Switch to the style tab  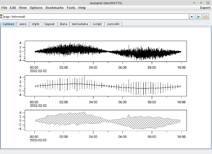pyautogui.click(x=36, y=24)
